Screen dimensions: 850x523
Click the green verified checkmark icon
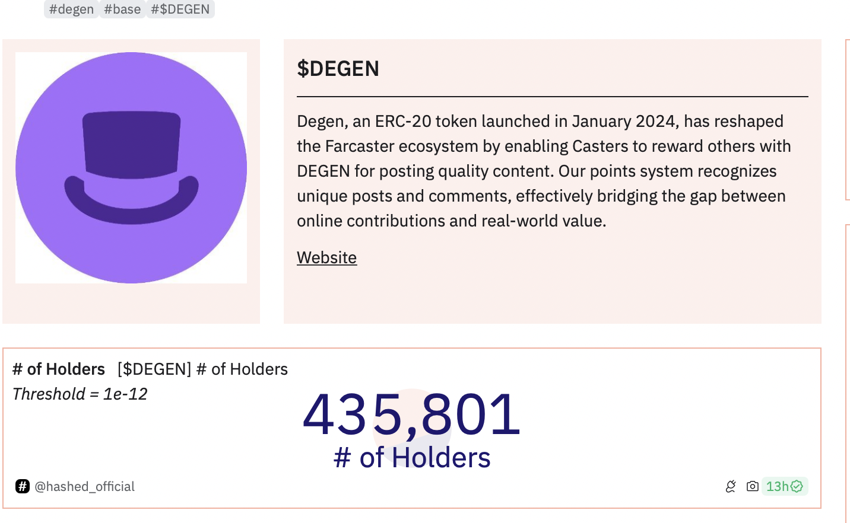tap(797, 486)
